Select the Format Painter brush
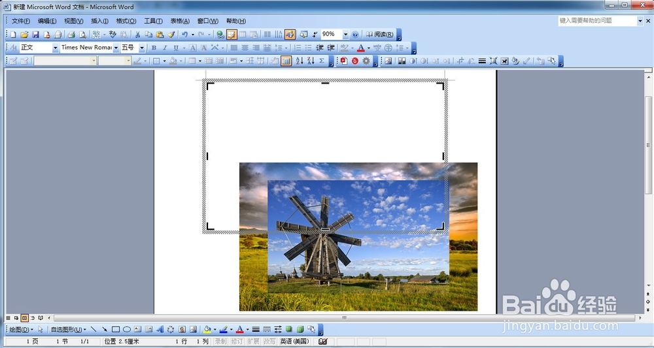Viewport: 654px width, 348px height. click(171, 35)
